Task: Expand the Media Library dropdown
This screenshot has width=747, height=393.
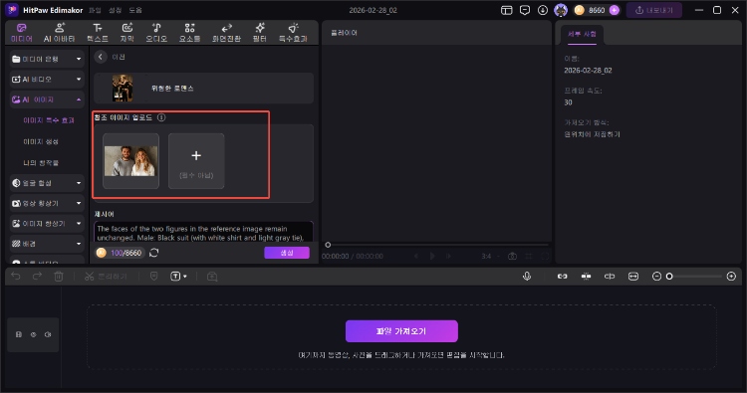Action: coord(79,59)
